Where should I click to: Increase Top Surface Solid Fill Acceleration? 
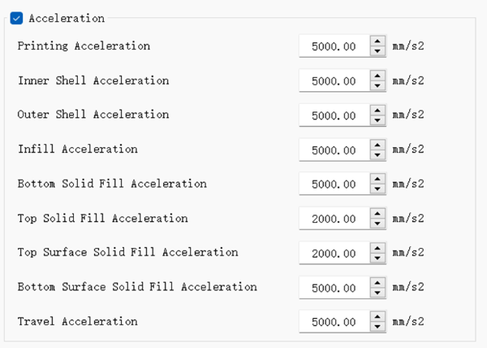(x=377, y=247)
